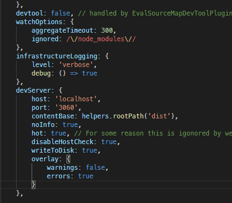232x203 pixels.
Task: Click the 'contentBase' property name
Action: [53, 116]
